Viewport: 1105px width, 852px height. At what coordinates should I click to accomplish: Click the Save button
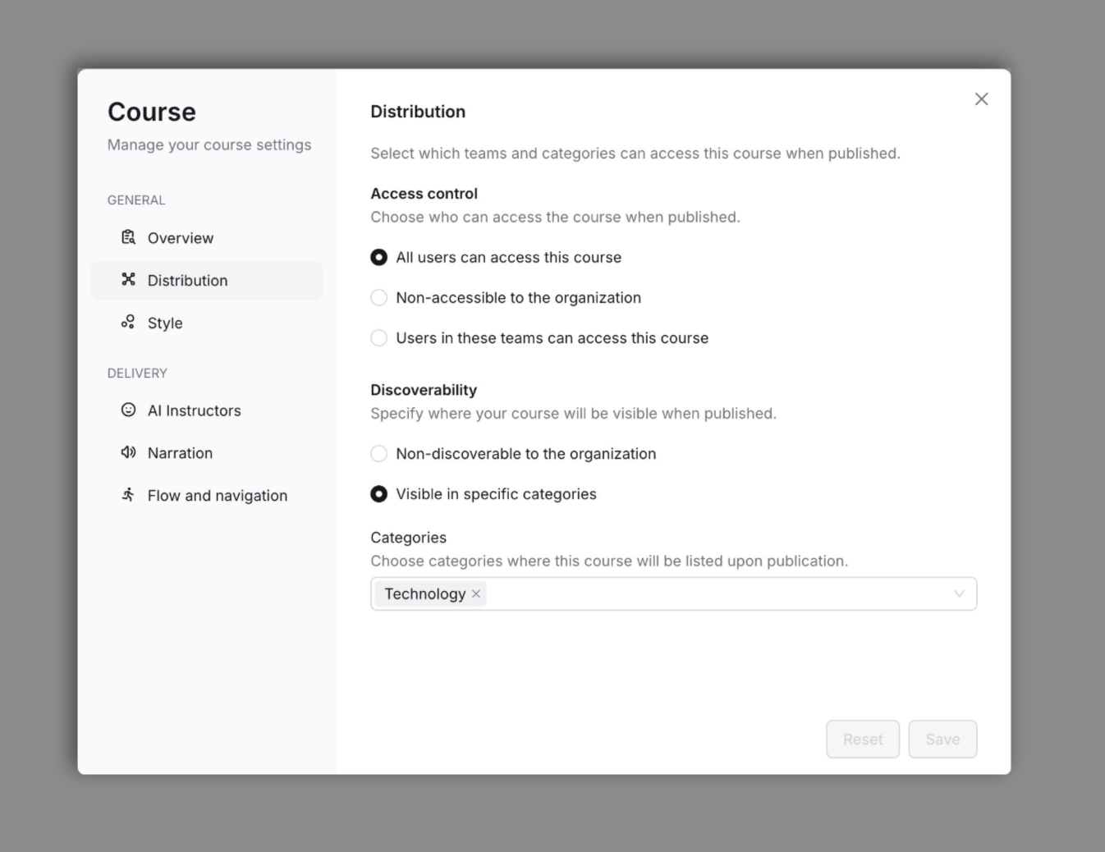942,739
